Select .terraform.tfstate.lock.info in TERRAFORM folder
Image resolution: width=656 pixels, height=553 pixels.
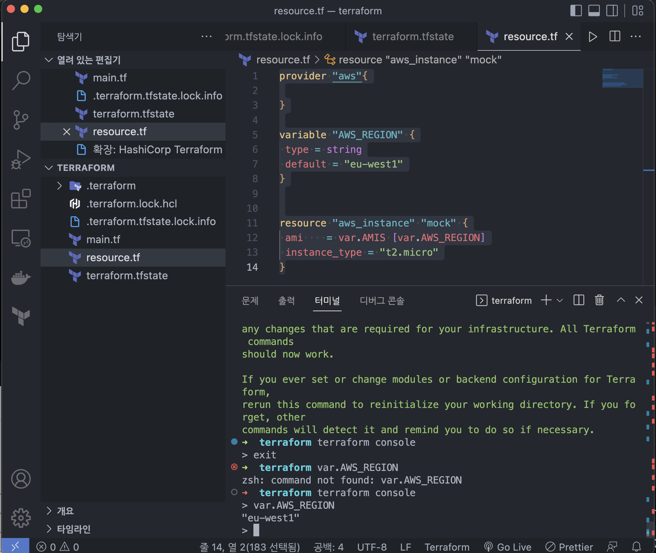tap(133, 222)
